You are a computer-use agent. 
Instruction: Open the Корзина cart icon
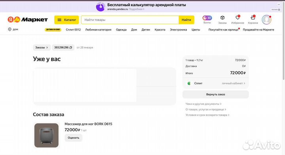[253, 18]
